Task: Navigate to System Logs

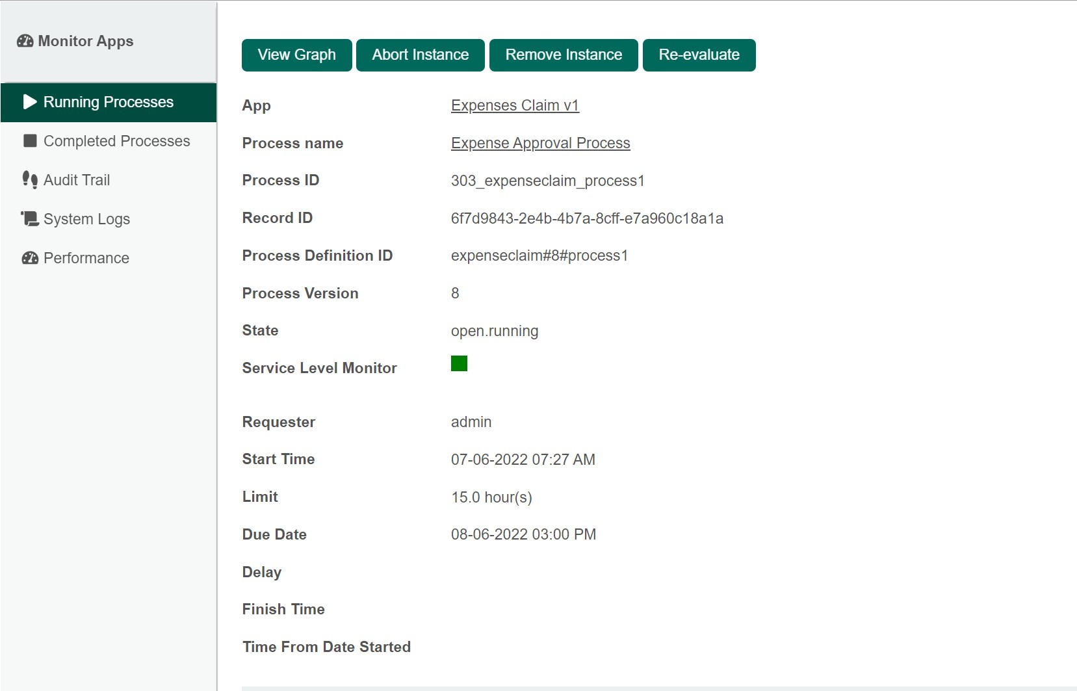Action: [109, 219]
